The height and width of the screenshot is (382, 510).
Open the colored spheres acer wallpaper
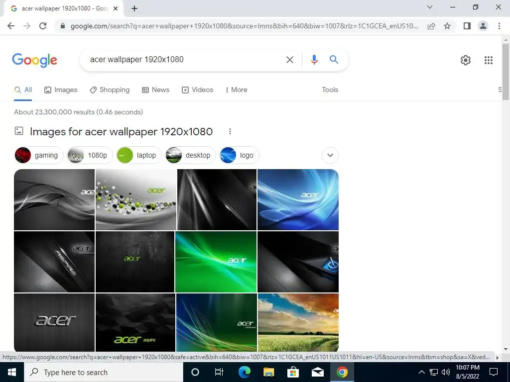136,199
